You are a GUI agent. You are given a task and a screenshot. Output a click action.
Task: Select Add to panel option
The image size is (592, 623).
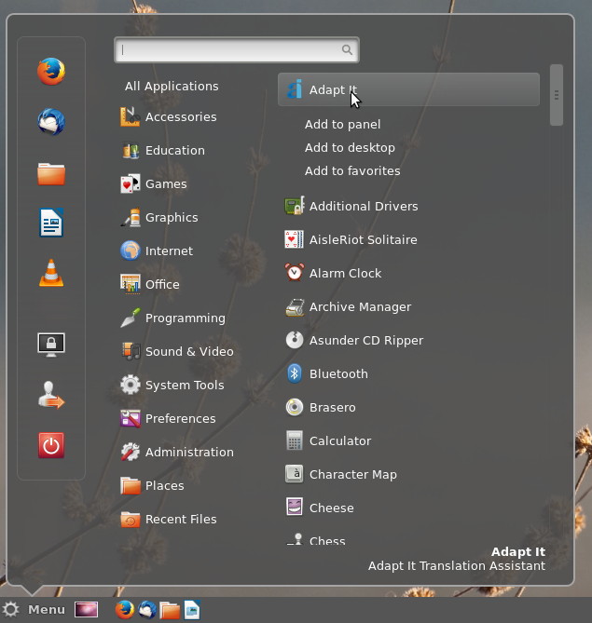342,124
